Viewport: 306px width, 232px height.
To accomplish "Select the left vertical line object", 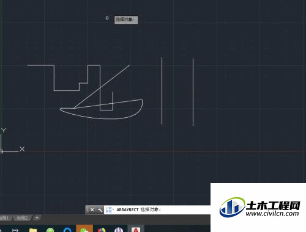I will coord(162,91).
